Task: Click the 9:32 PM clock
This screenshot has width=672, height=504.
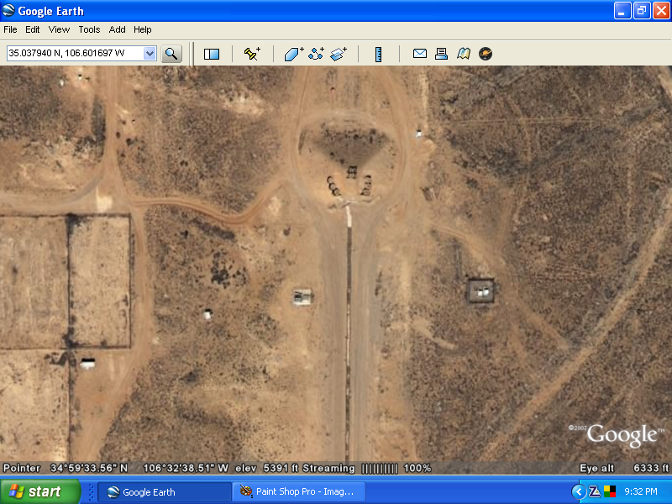Action: tap(641, 491)
